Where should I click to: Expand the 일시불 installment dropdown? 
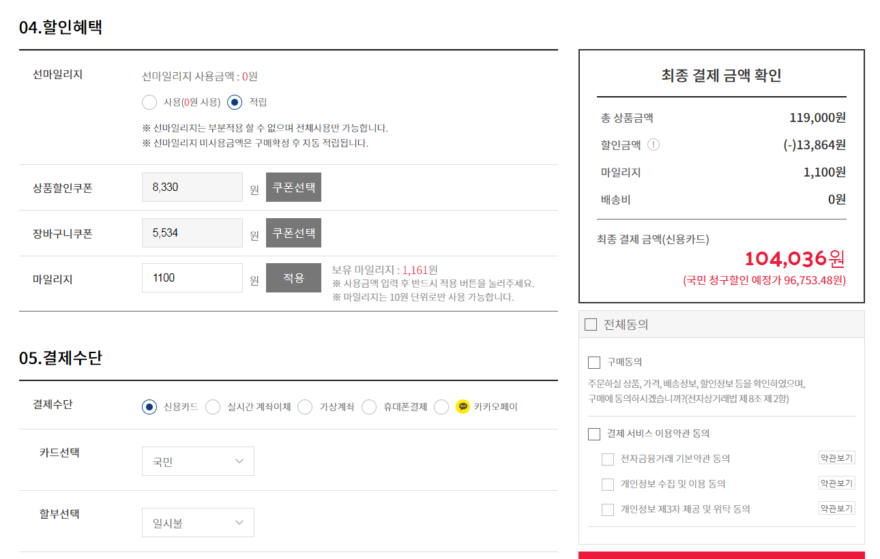coord(198,523)
